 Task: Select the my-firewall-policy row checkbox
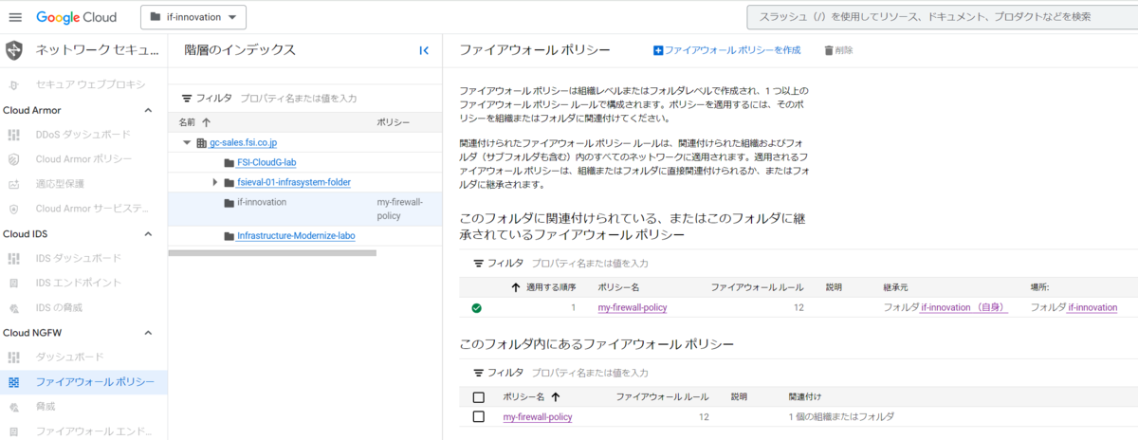478,416
